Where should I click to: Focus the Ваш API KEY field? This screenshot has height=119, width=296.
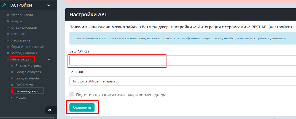[x=183, y=60]
